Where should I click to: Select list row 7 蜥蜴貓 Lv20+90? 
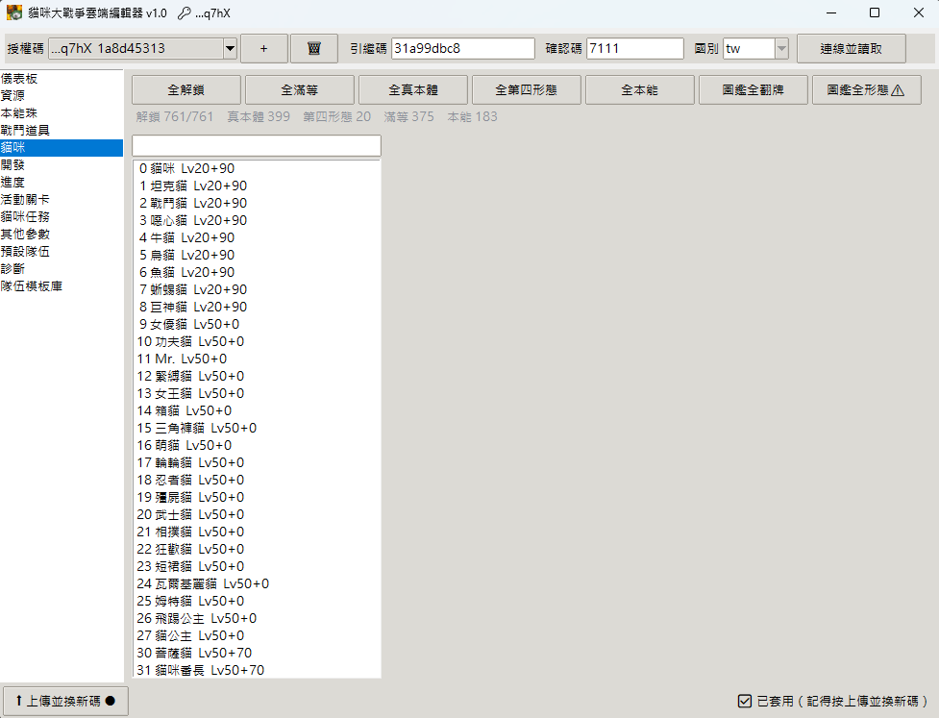(x=257, y=290)
